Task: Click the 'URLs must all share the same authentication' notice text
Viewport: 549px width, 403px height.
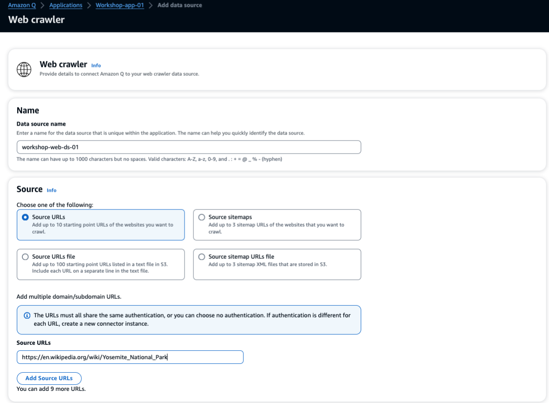Action: (x=192, y=319)
